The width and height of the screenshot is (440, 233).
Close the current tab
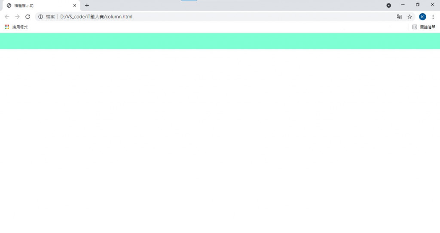[75, 5]
